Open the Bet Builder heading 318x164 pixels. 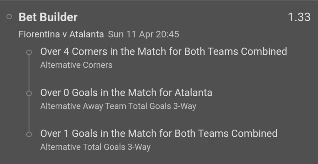pyautogui.click(x=48, y=17)
